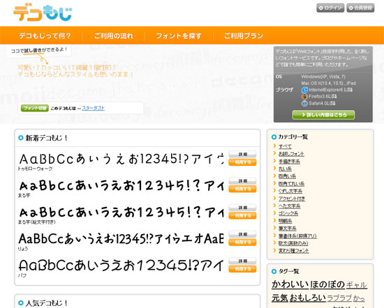384x308 pixels.
Task: Open the デコもじって何？ menu item
Action: click(x=45, y=36)
